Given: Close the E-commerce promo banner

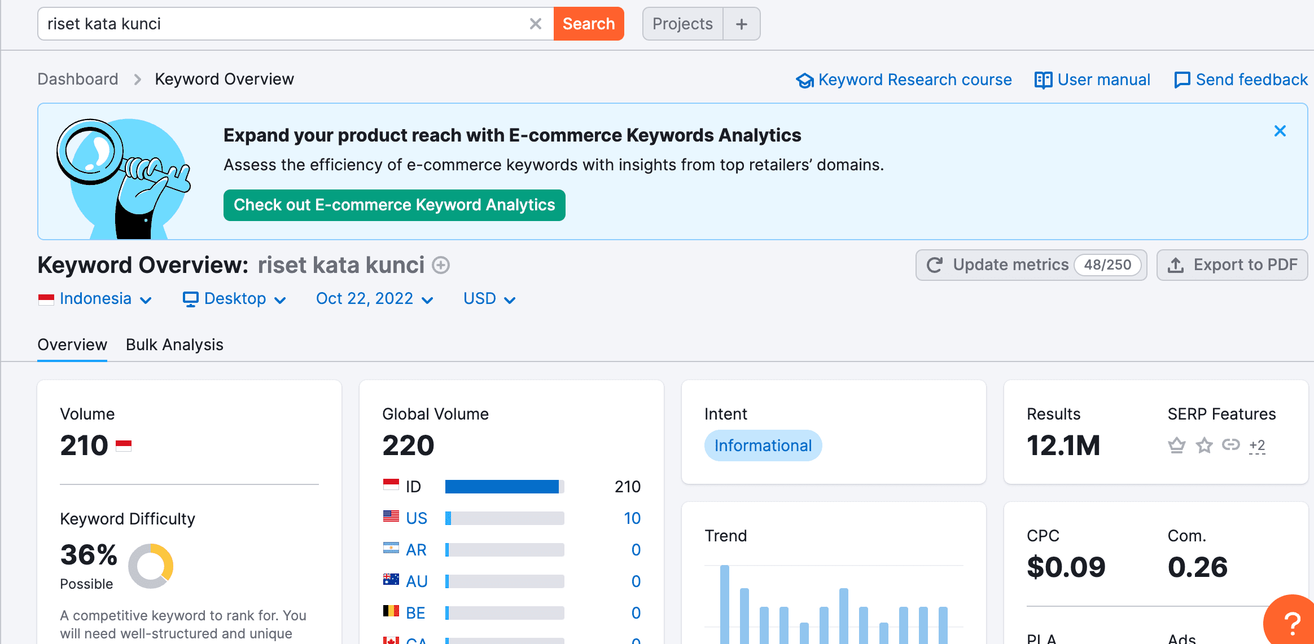Looking at the screenshot, I should [x=1280, y=131].
